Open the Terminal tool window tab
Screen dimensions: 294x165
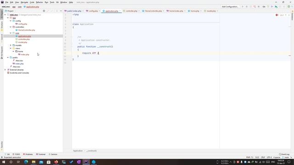41,154
